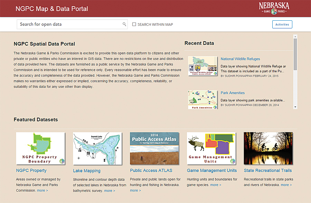Open the National Wildlife Refuges link
Image resolution: width=311 pixels, height=203 pixels.
coord(240,59)
